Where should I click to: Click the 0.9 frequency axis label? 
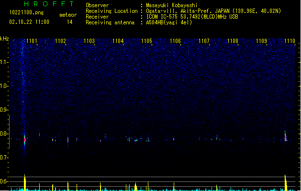[x=4, y=110]
